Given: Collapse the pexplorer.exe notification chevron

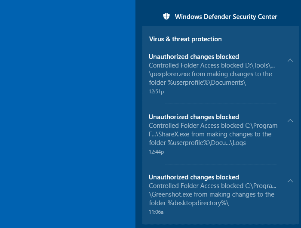Looking at the screenshot, I should (x=290, y=60).
